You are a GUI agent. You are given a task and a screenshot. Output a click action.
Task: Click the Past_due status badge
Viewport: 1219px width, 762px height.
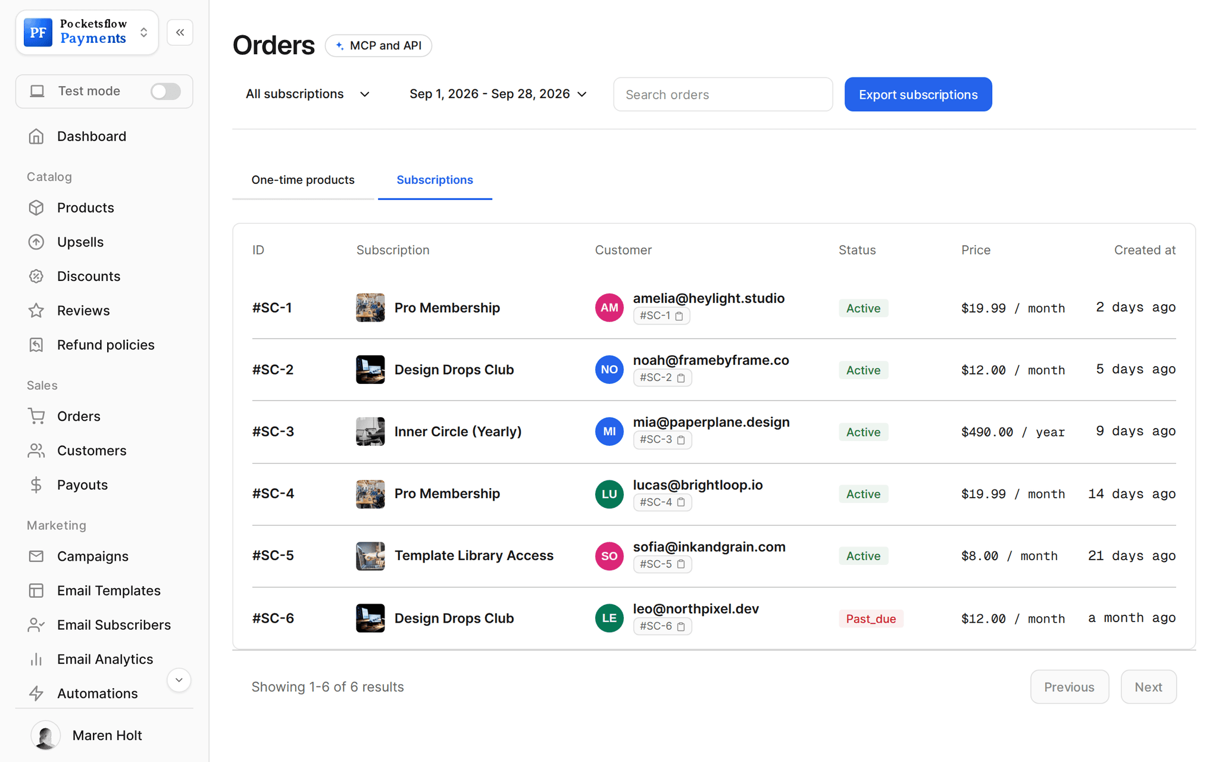(x=871, y=619)
